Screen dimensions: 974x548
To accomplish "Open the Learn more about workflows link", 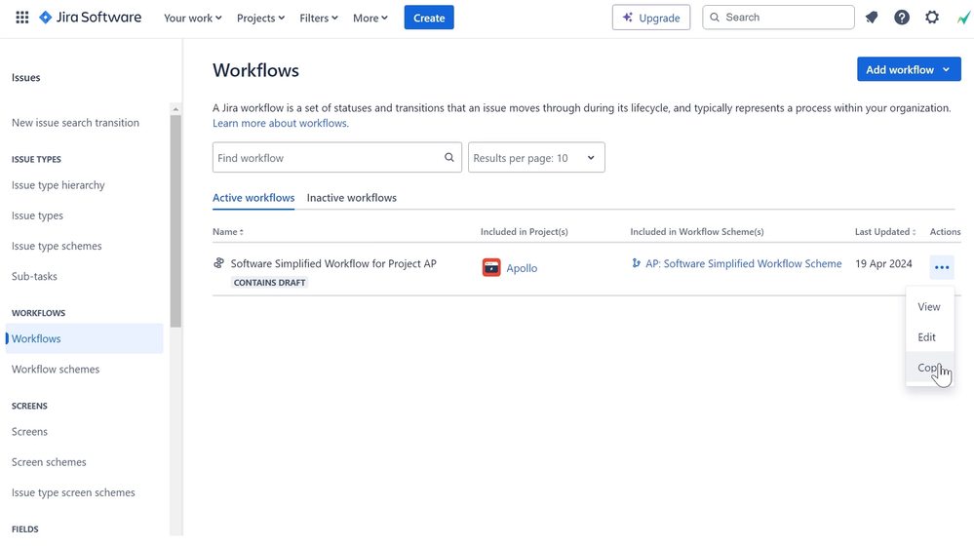I will coord(280,123).
